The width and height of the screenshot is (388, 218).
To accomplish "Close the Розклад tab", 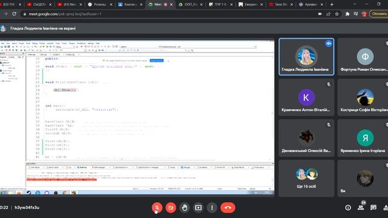I will click(111, 4).
